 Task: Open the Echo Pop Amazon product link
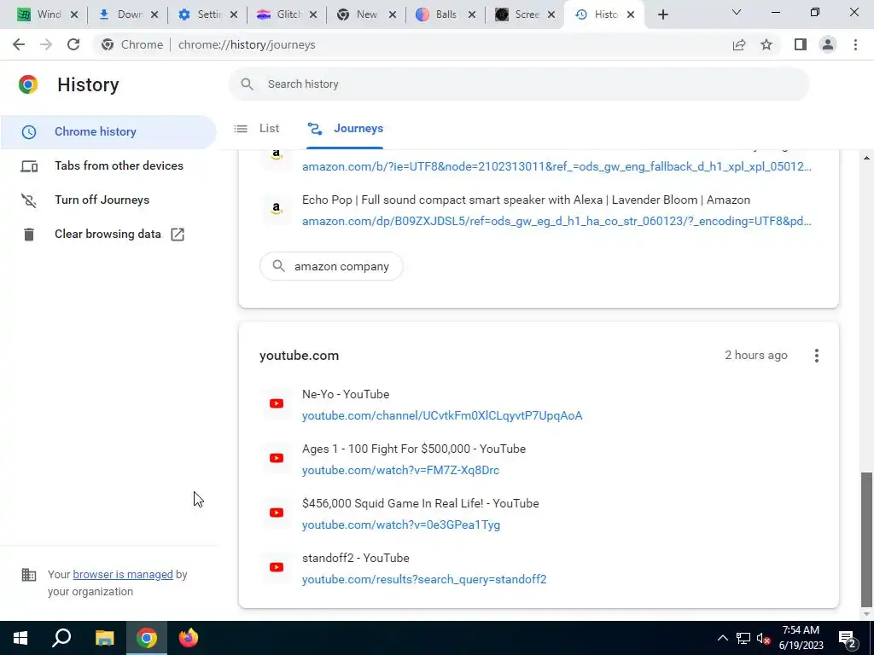(x=556, y=221)
